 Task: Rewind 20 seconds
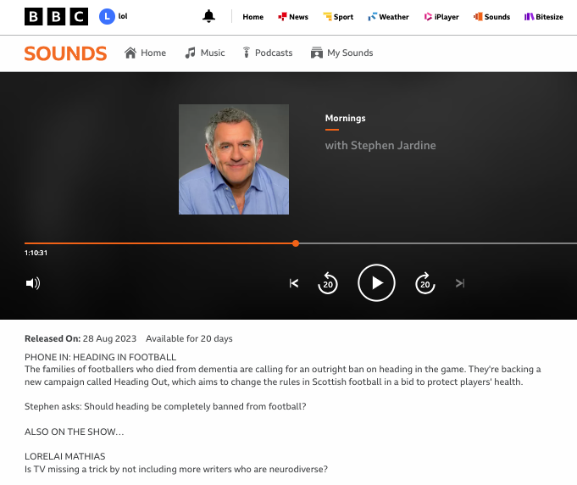pos(328,283)
